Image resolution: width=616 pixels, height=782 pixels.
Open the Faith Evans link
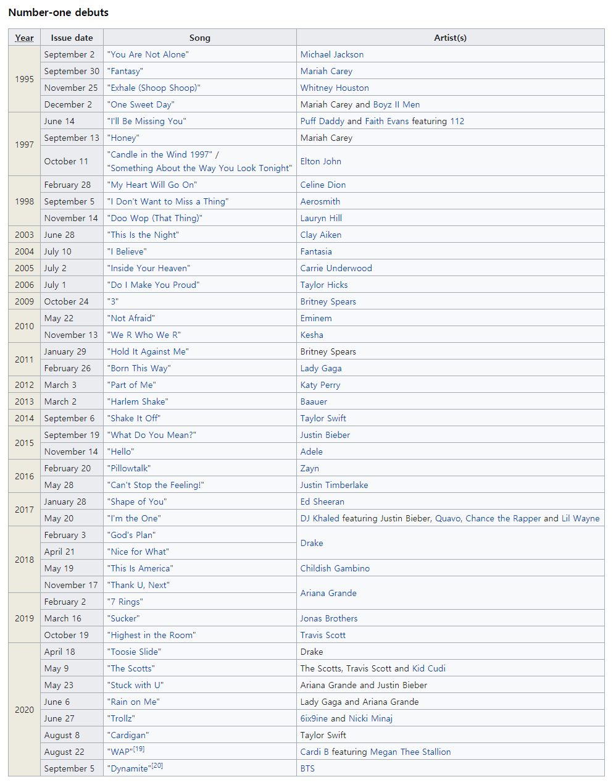point(387,121)
